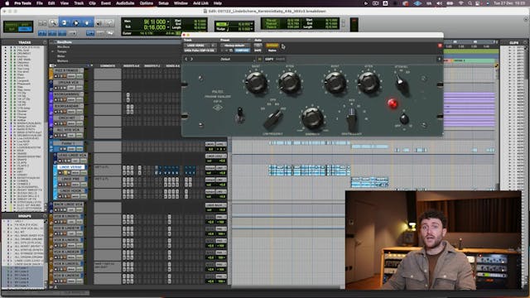This screenshot has height=298, width=530.
Task: Click the high Atten knob on the Pultec
Action: click(368, 82)
